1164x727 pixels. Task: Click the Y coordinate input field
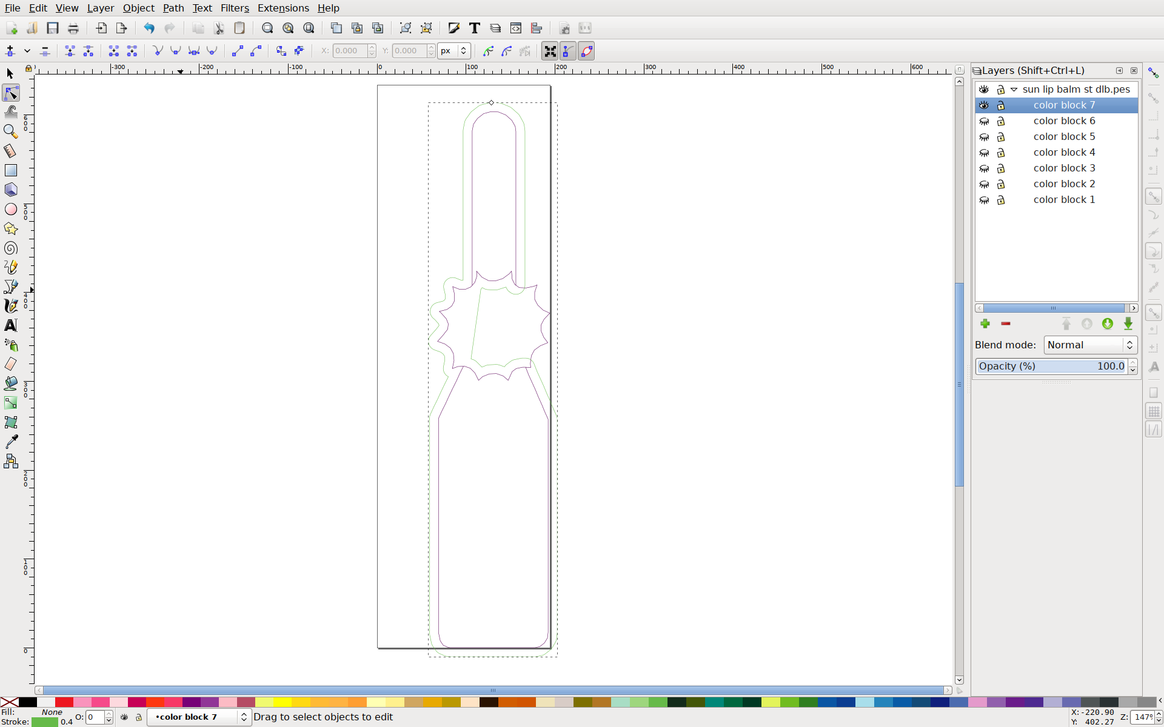click(409, 51)
